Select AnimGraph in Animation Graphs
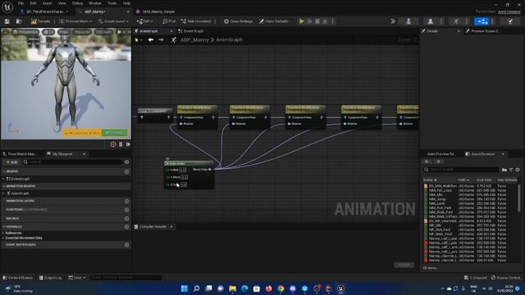525x295 pixels. point(20,193)
